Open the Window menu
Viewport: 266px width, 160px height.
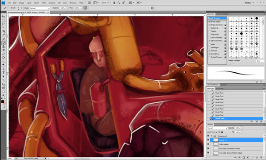point(73,3)
